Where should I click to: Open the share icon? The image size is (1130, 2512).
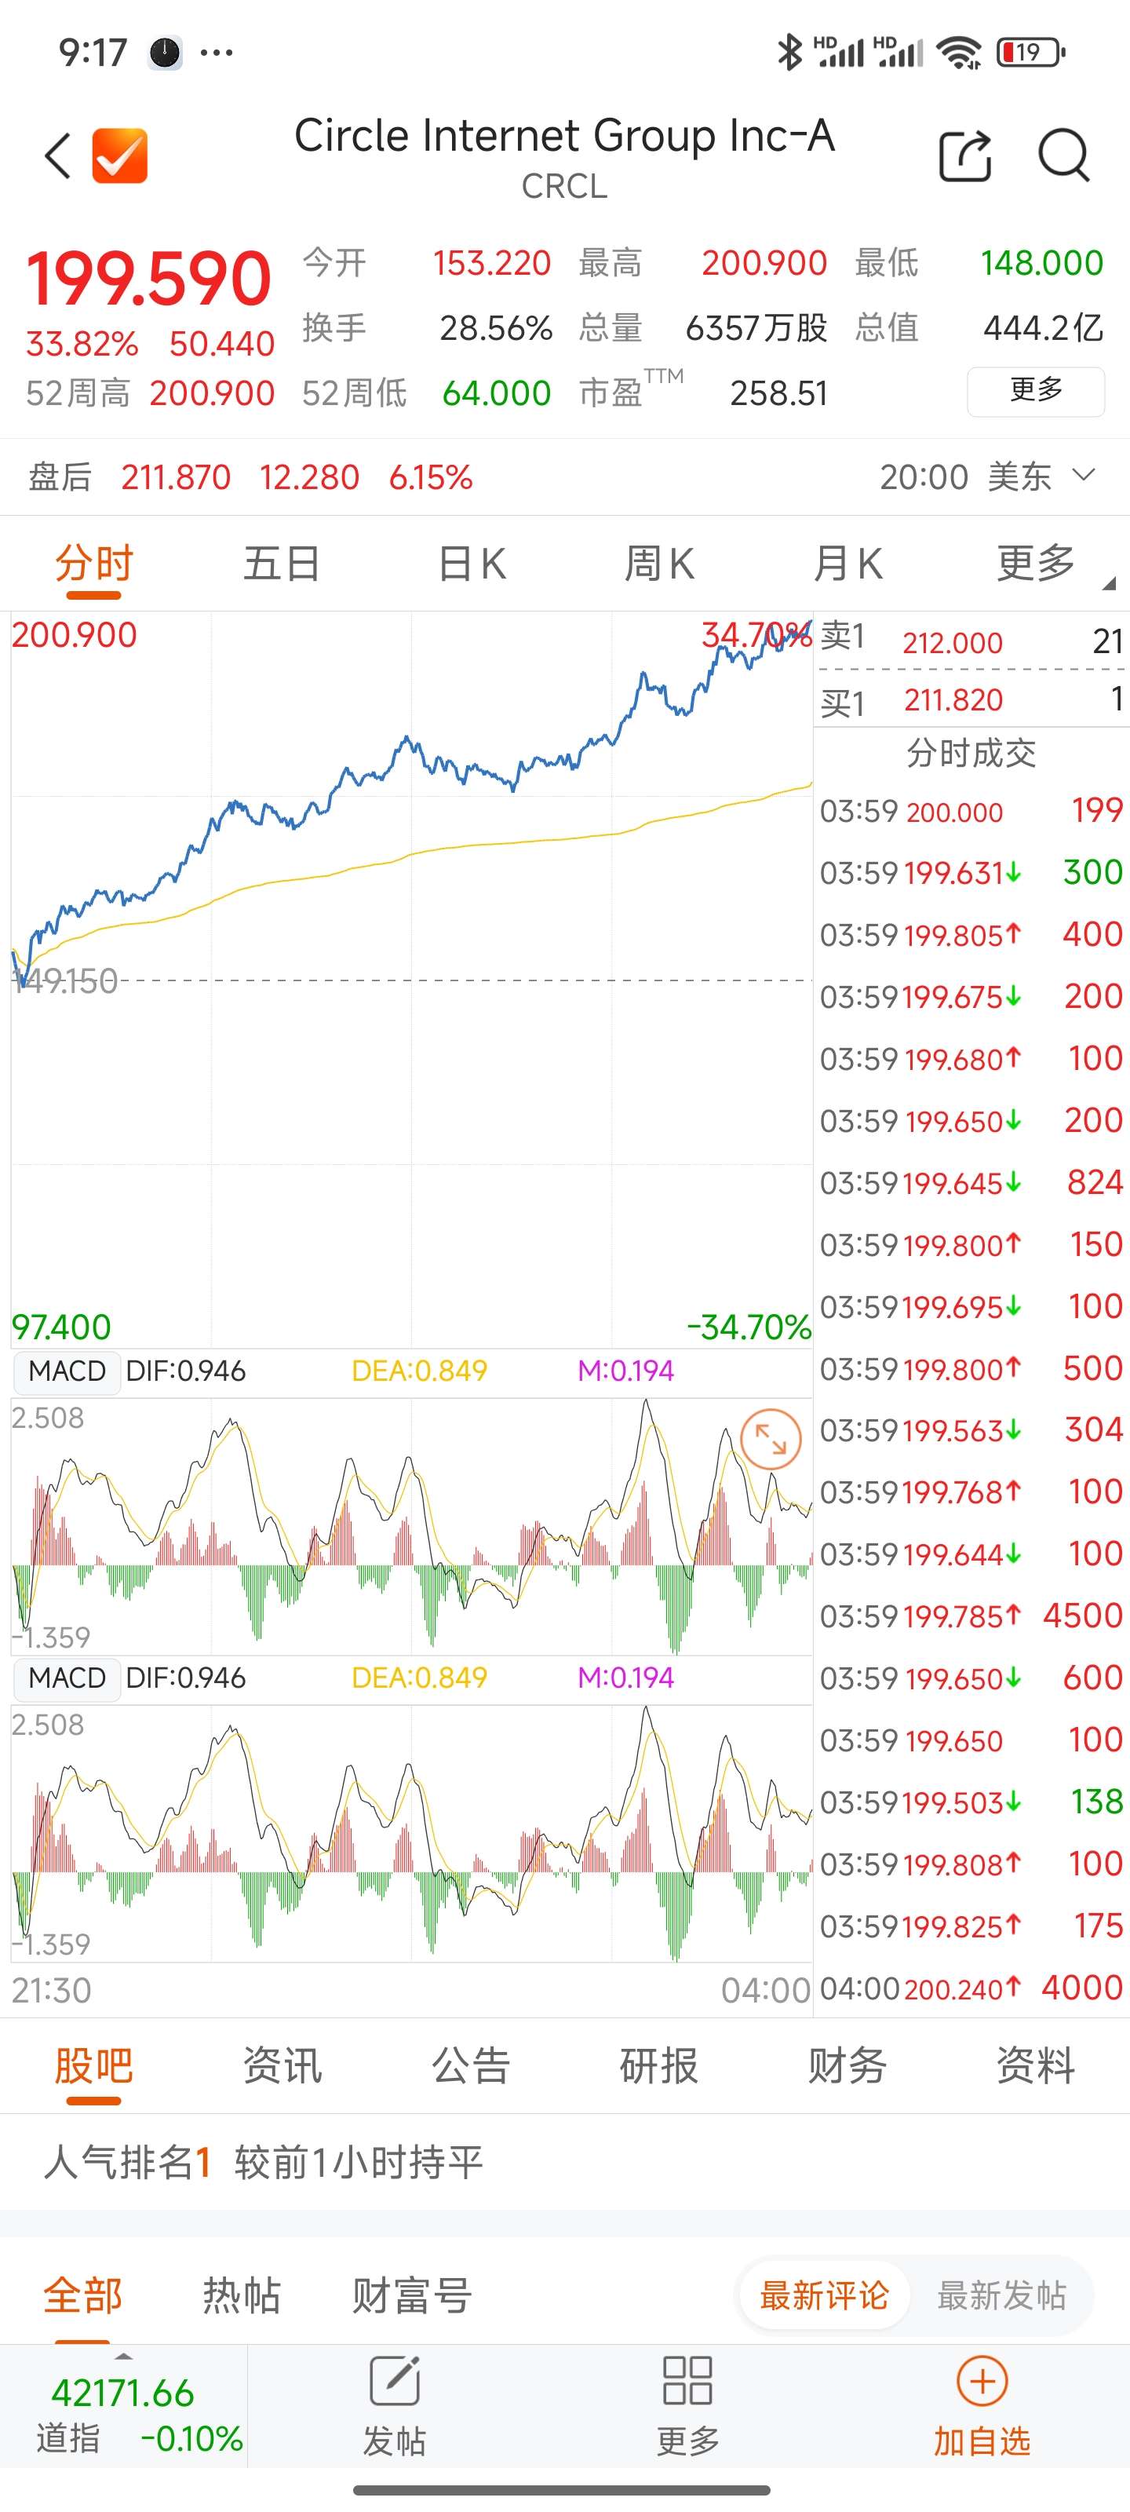click(x=965, y=156)
